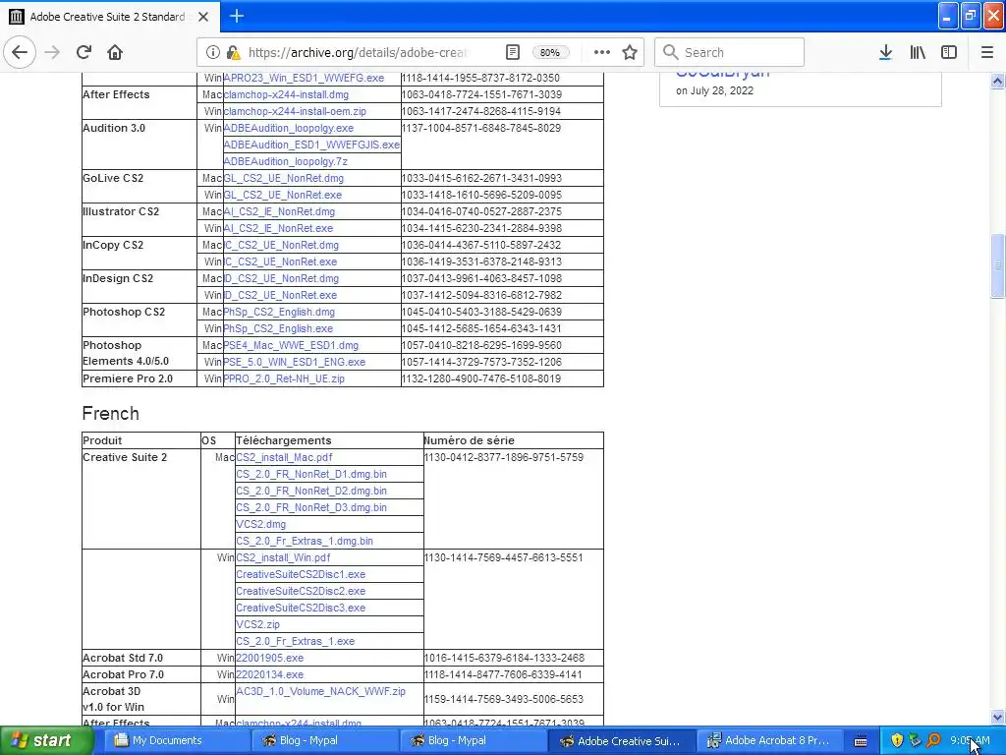Download CS_2.0_FR_NonRet_D1.dmg.bin

pyautogui.click(x=311, y=474)
